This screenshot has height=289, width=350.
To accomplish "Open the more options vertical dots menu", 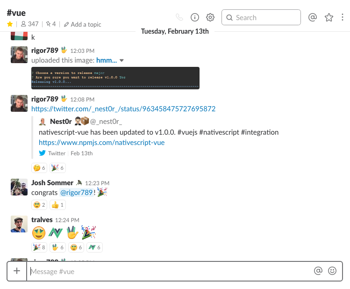I will click(x=343, y=17).
